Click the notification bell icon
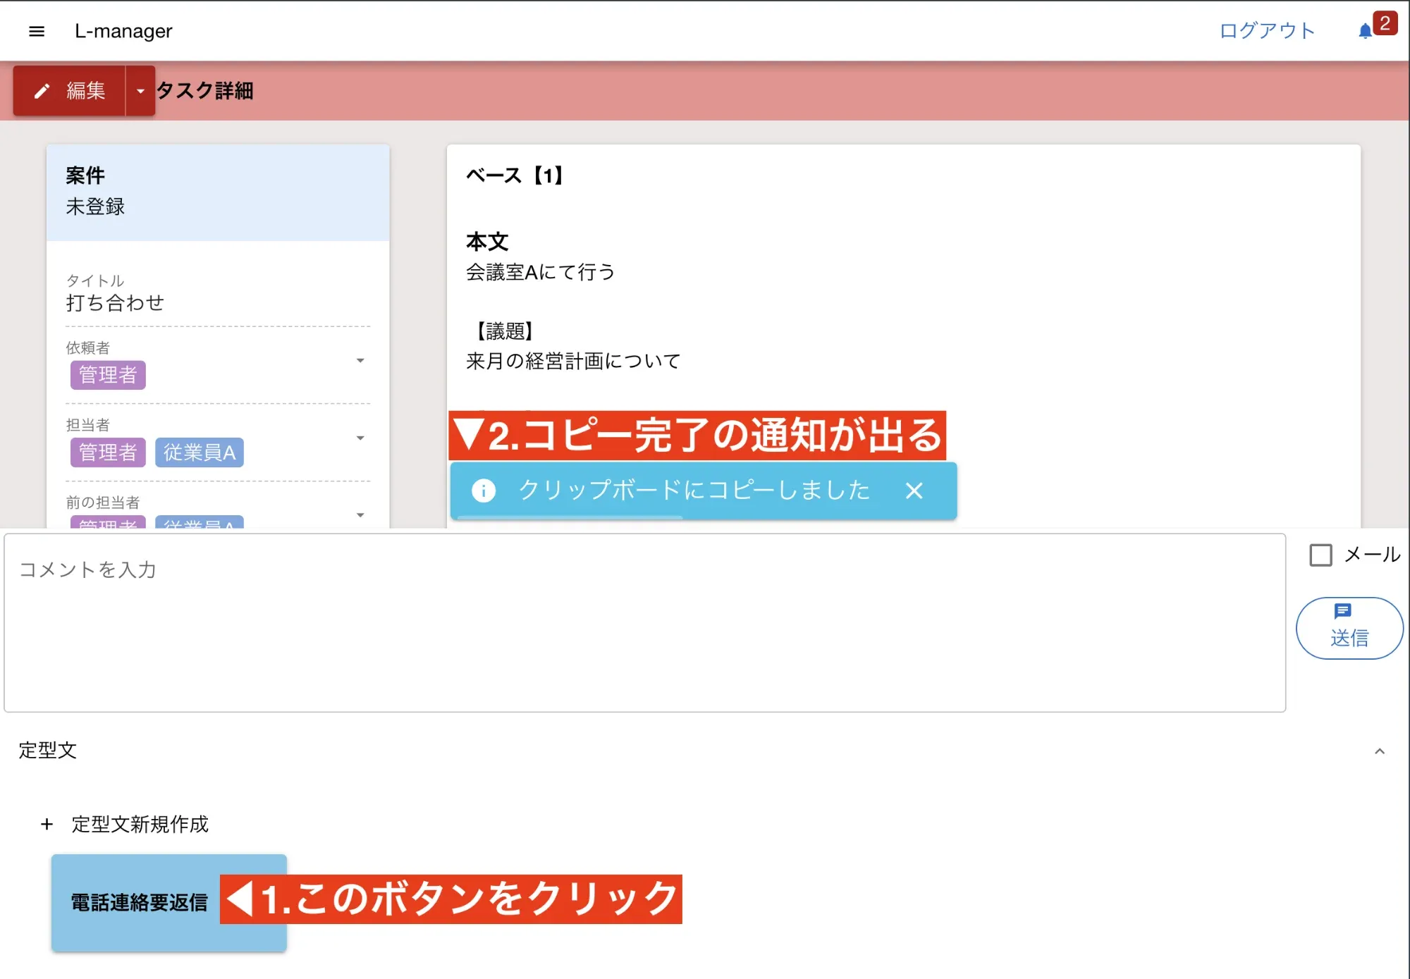The image size is (1410, 979). [x=1365, y=31]
